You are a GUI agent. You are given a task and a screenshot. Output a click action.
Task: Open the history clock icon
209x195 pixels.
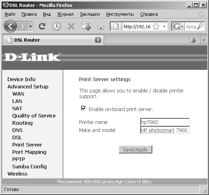pos(57,26)
